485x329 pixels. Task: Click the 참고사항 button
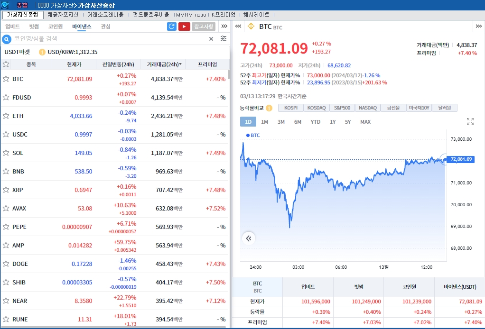[204, 27]
